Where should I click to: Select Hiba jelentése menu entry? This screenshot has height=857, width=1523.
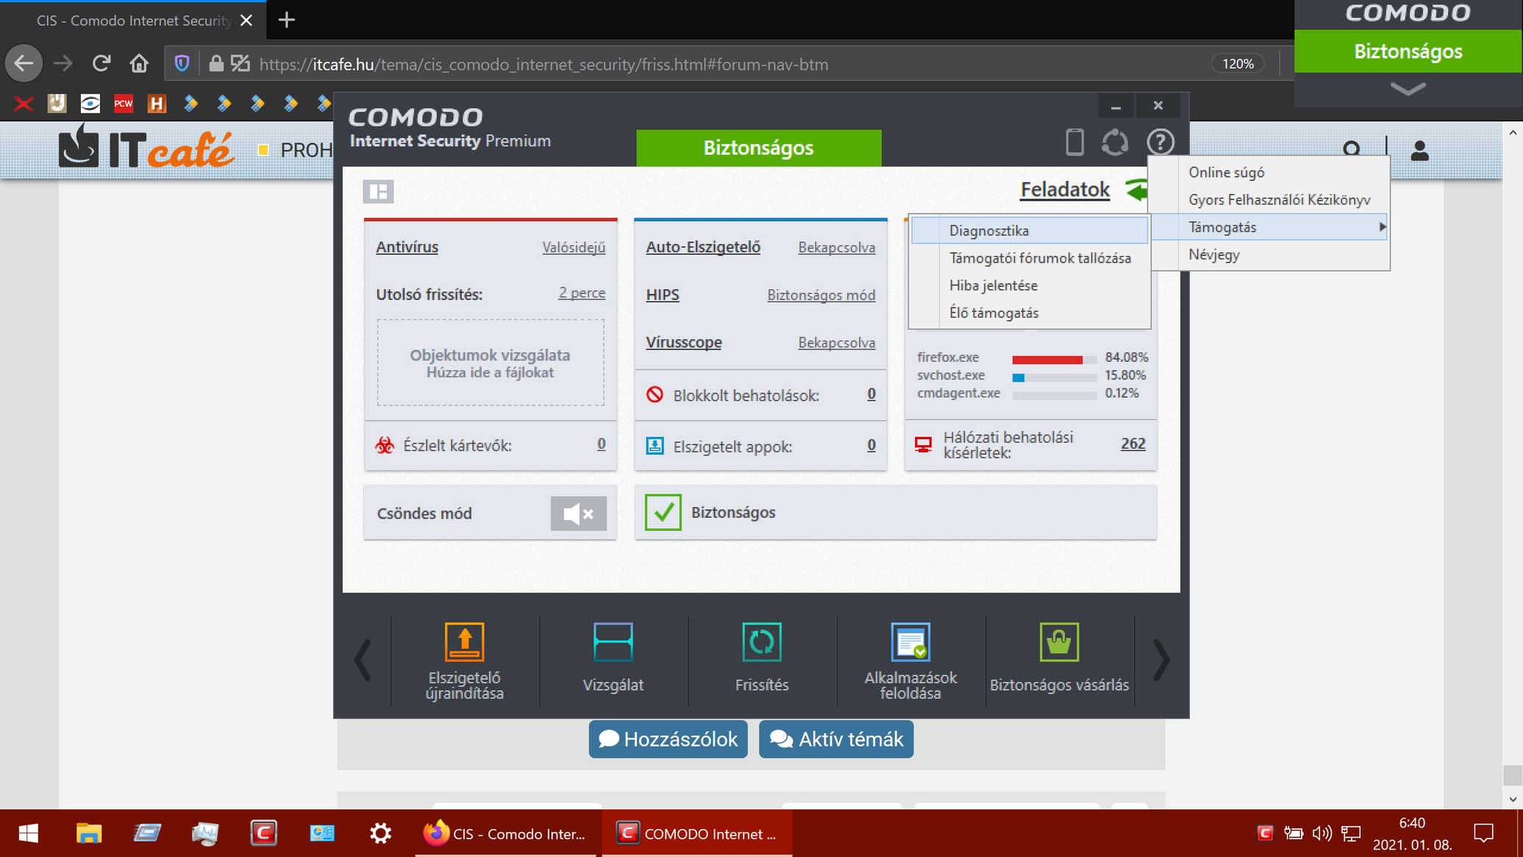(1029, 285)
